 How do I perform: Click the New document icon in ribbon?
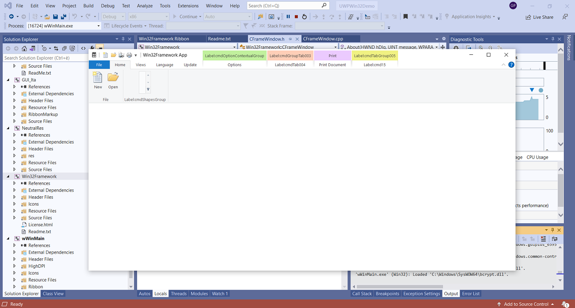click(x=98, y=77)
